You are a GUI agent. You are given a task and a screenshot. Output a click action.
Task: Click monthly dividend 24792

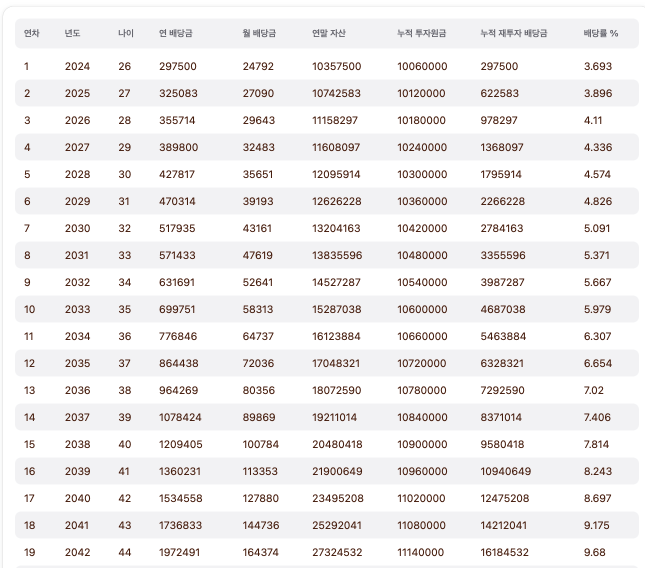click(x=258, y=66)
